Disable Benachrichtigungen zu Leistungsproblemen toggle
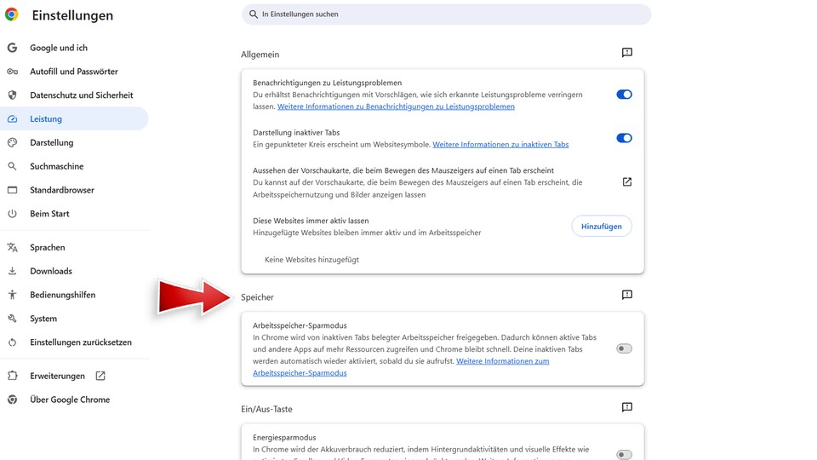The image size is (817, 460). coord(624,95)
